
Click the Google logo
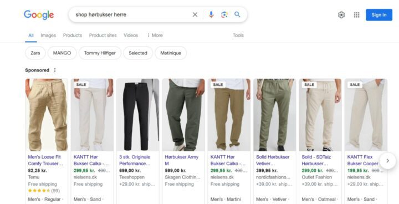[x=39, y=15]
